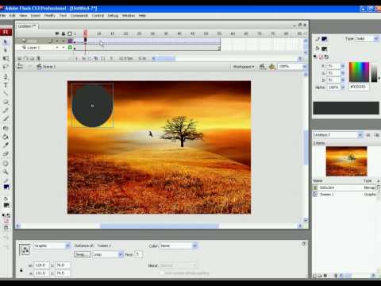Click fill color bucket icon in Color panel
Image resolution: width=381 pixels, height=286 pixels.
(317, 48)
